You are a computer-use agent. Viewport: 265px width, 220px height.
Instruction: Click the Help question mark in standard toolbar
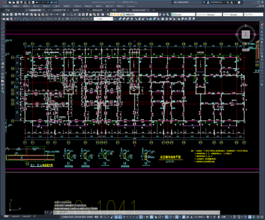click(x=102, y=15)
